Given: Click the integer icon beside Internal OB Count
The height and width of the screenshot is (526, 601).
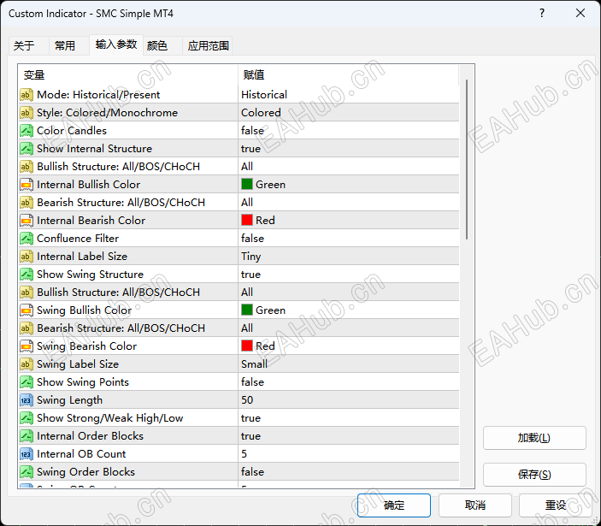Looking at the screenshot, I should pyautogui.click(x=27, y=454).
